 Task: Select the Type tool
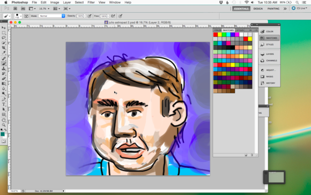(x=4, y=104)
